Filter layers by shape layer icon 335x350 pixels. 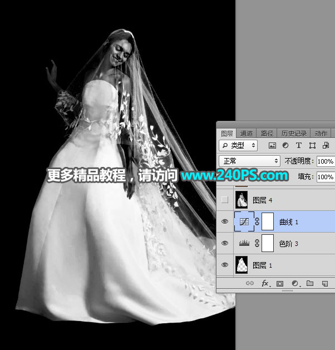tap(312, 146)
